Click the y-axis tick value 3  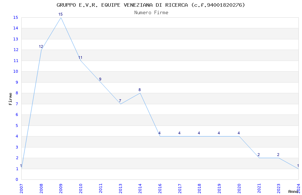tap(17, 147)
